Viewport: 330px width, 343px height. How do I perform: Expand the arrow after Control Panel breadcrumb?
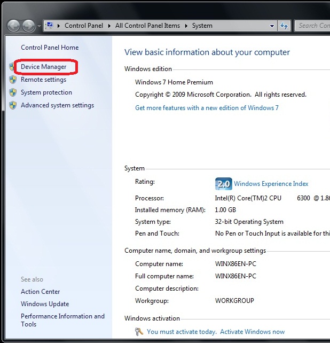point(109,26)
